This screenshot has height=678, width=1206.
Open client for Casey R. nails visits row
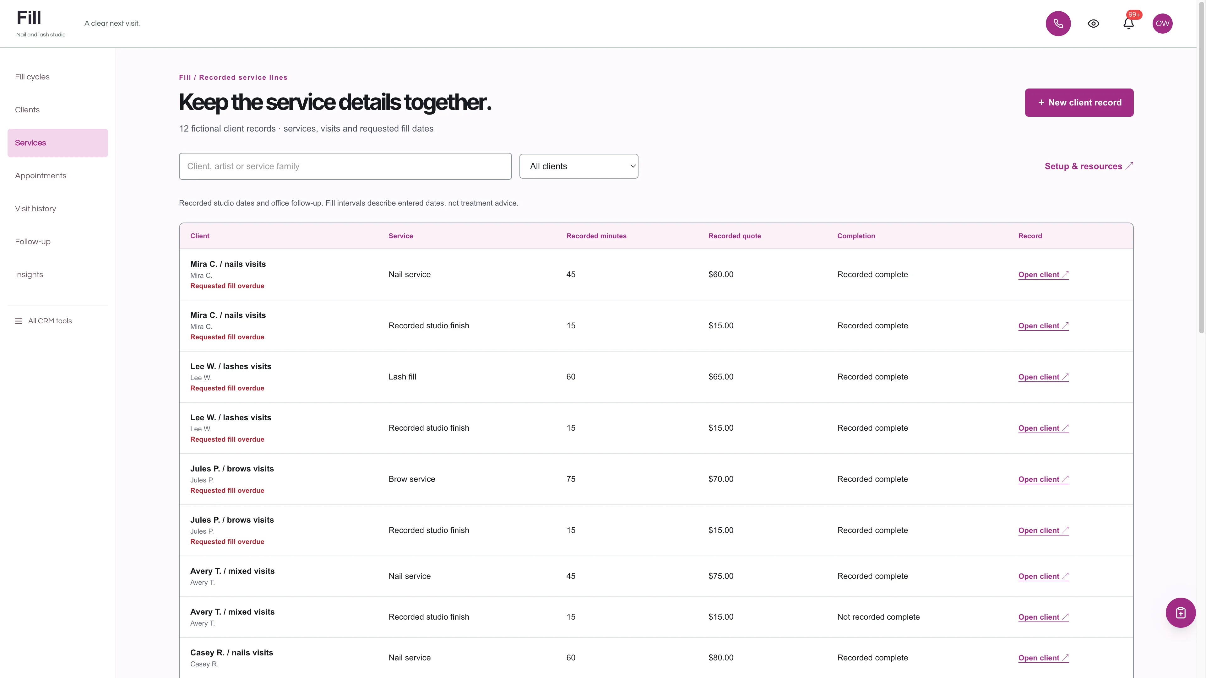pos(1043,658)
